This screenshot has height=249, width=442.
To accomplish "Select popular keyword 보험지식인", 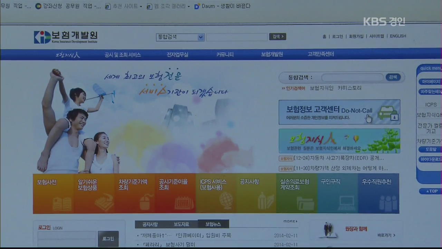I will click(x=321, y=88).
